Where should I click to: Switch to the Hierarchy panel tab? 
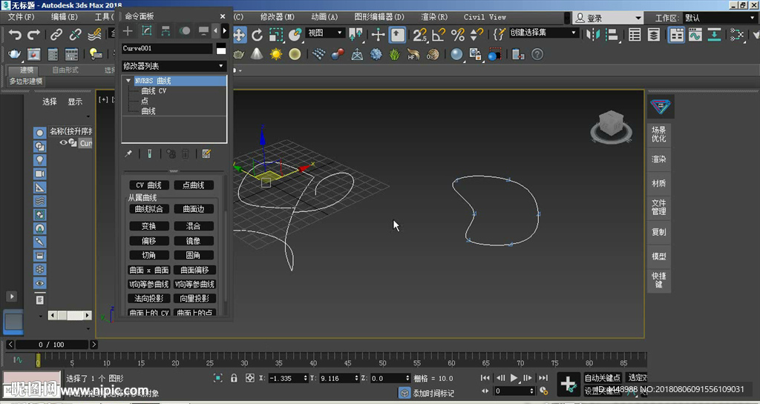click(166, 31)
